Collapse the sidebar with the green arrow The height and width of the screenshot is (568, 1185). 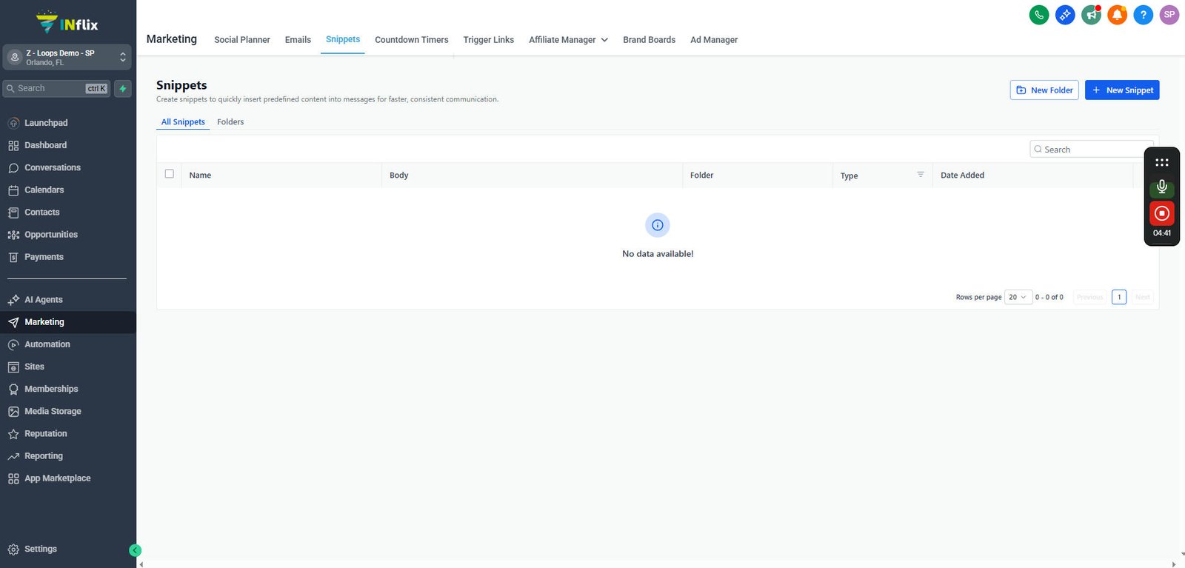point(135,550)
